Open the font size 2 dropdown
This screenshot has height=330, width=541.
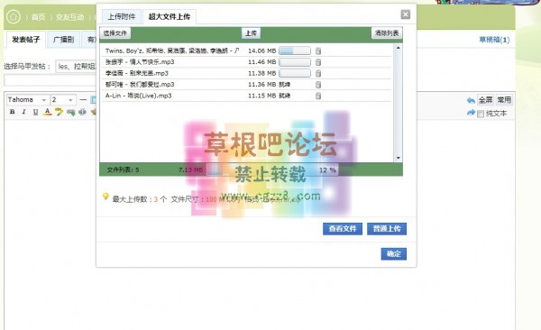[63, 100]
